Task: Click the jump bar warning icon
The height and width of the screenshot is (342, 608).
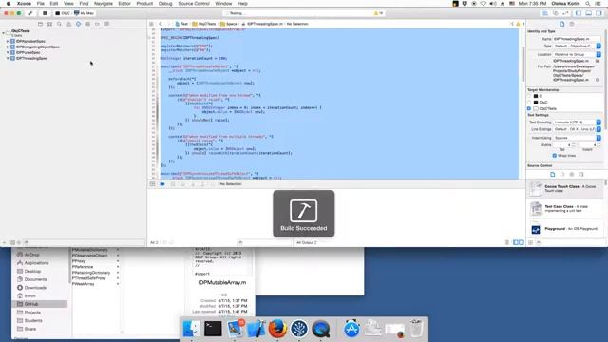Action: (518, 24)
